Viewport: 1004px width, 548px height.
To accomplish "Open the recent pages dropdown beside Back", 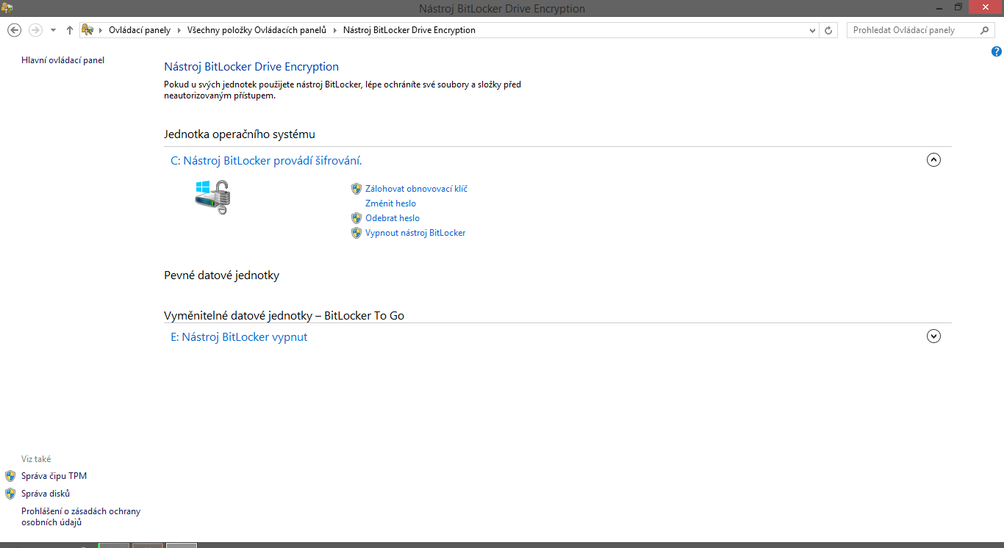I will click(52, 29).
